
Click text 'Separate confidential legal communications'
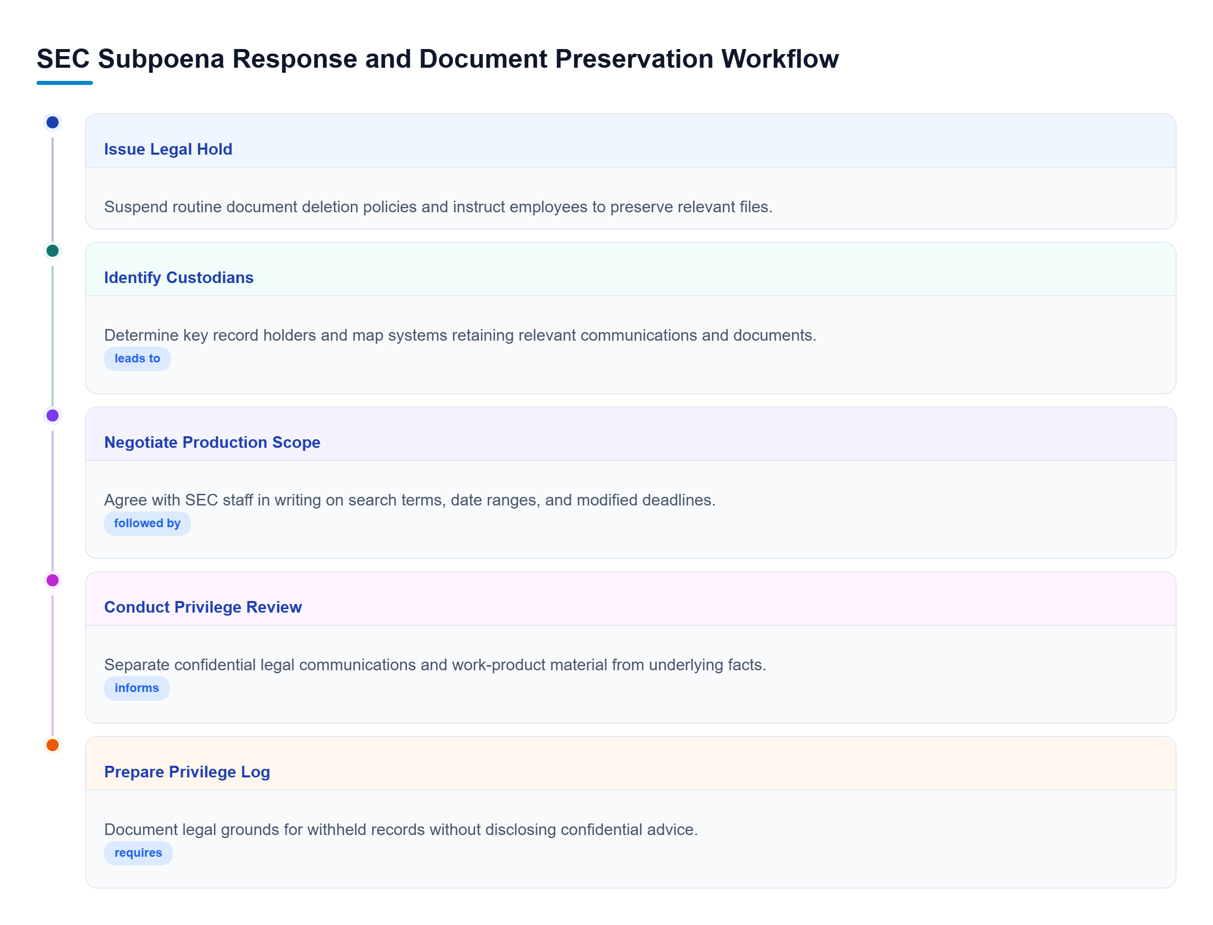pyautogui.click(x=260, y=665)
